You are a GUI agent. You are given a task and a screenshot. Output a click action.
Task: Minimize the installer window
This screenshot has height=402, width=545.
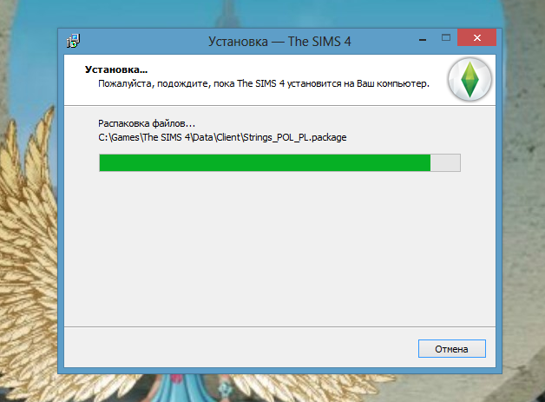[423, 39]
